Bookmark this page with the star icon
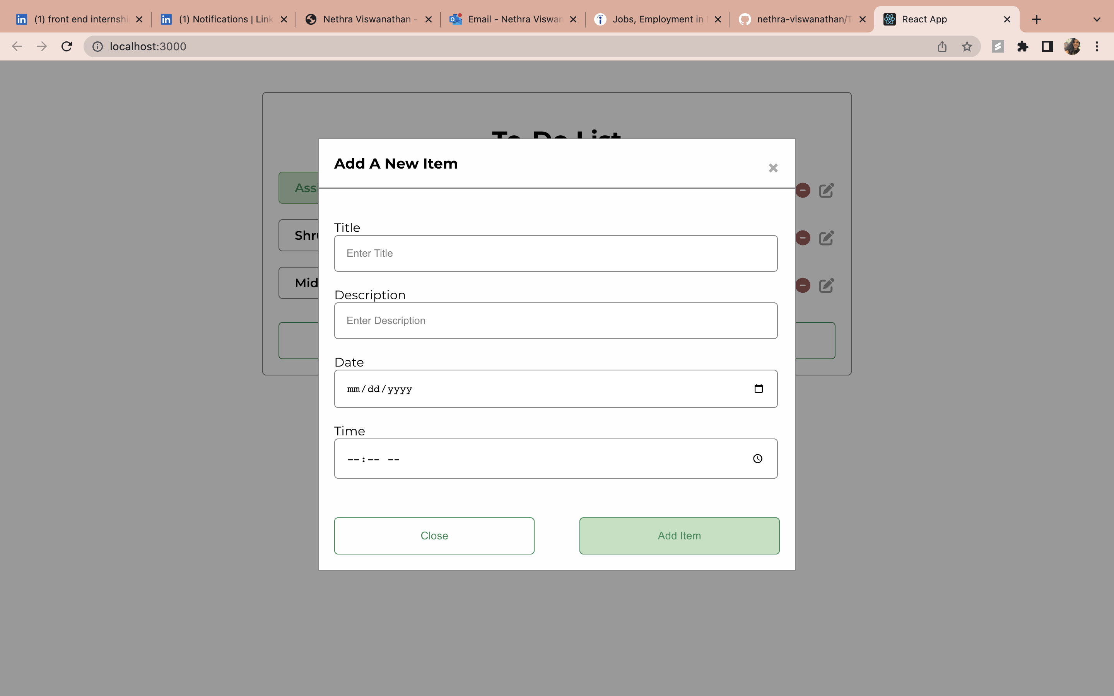Image resolution: width=1114 pixels, height=696 pixels. (967, 46)
